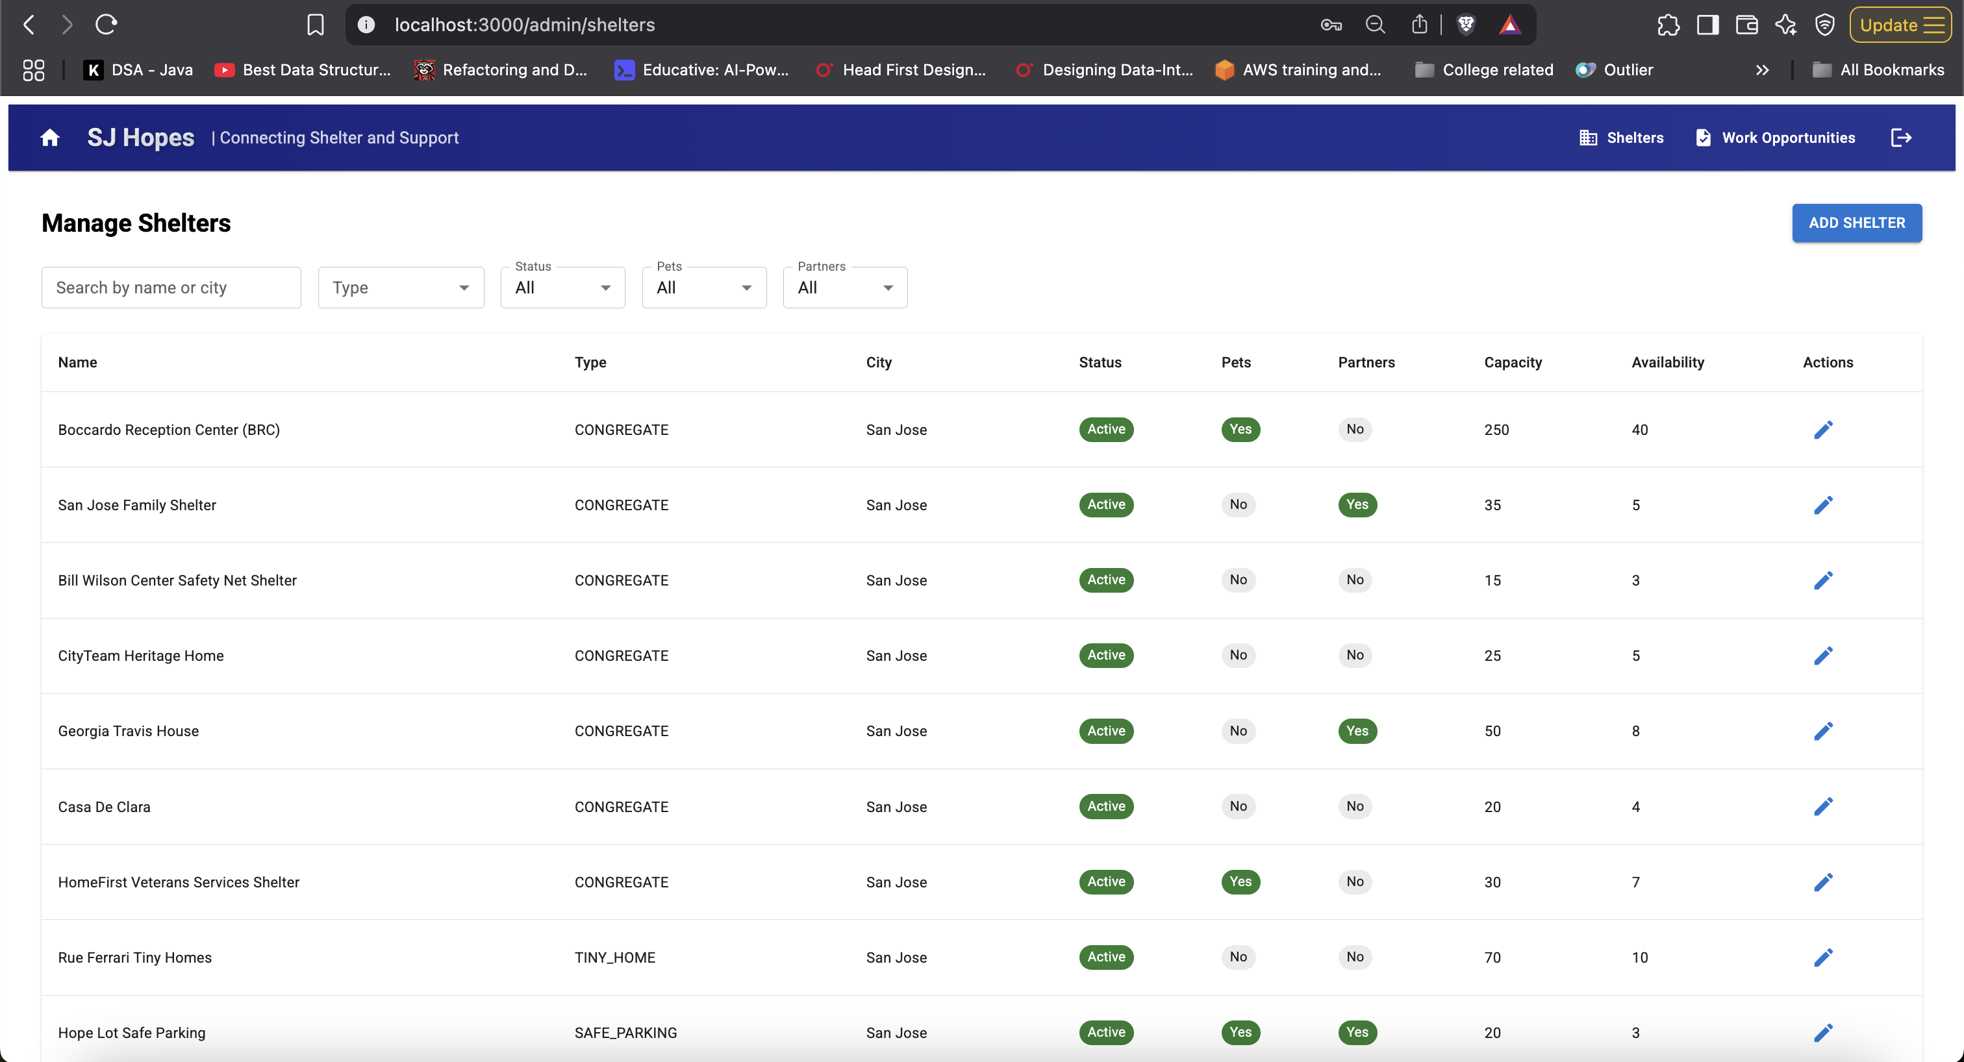The width and height of the screenshot is (1964, 1062).
Task: Open Work Opportunities nav item
Action: (x=1775, y=138)
